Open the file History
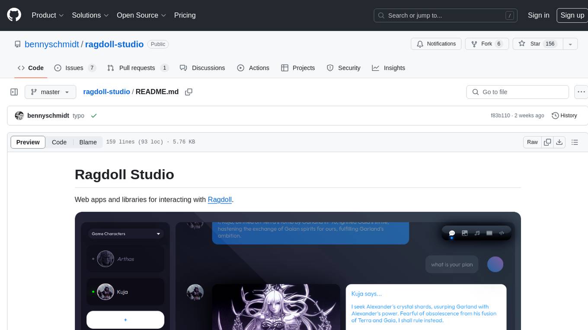 (564, 116)
